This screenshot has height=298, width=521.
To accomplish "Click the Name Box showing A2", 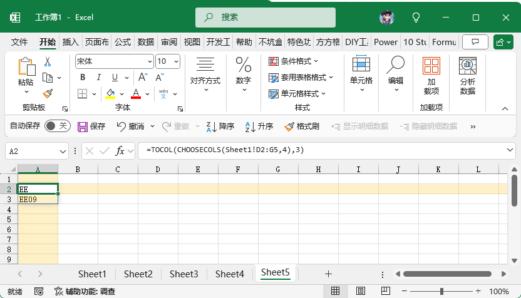I will (x=37, y=152).
